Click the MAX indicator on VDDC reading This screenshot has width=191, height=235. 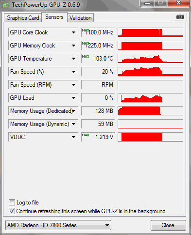(x=86, y=135)
